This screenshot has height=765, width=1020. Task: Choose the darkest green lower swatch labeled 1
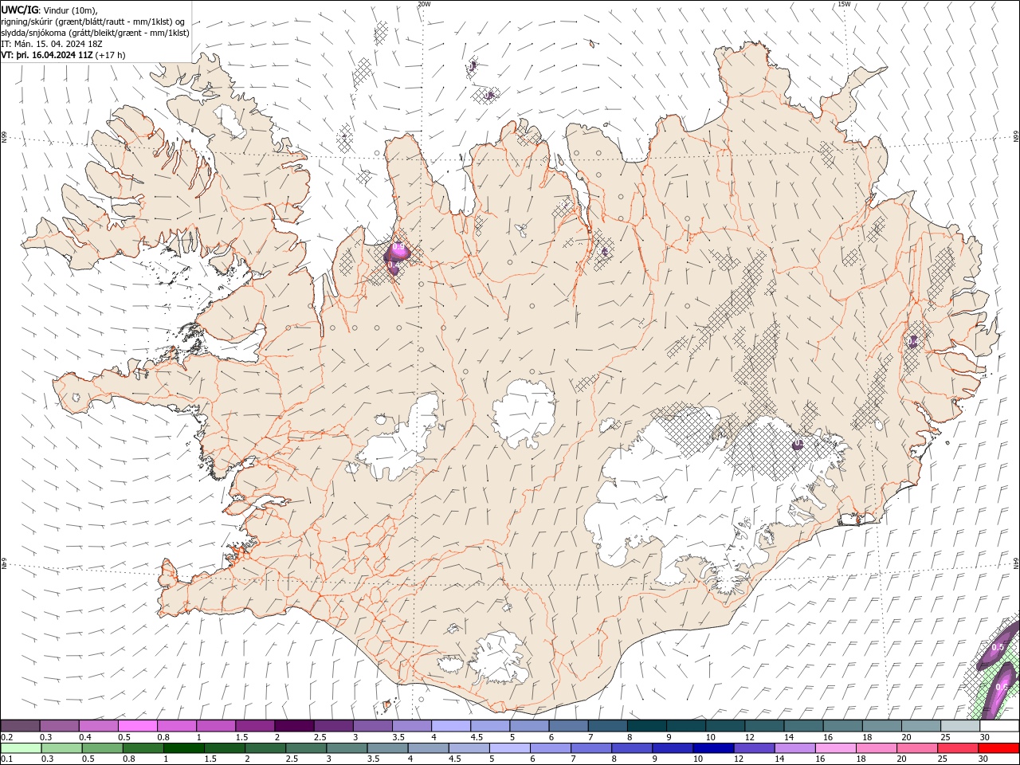point(183,748)
